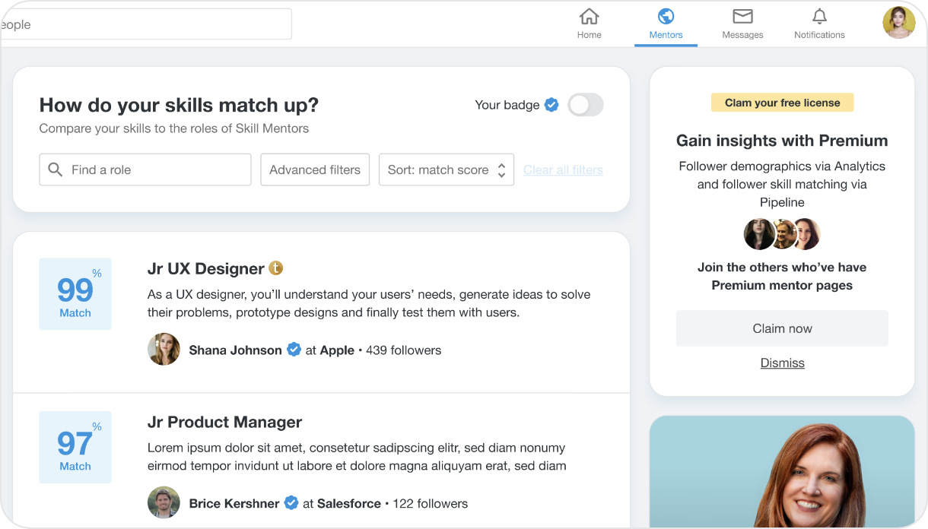Click the Mentors globe icon
This screenshot has height=529, width=928.
(666, 16)
